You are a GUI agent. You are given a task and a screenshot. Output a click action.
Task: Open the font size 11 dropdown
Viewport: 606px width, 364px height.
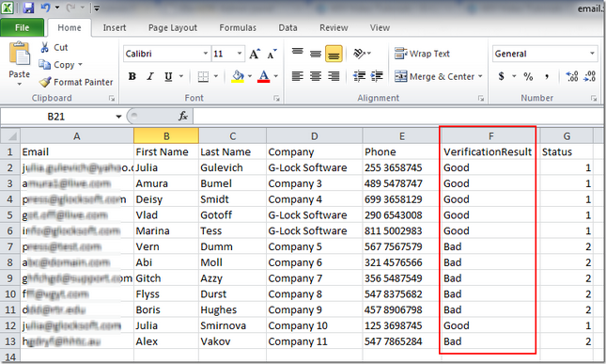[x=240, y=54]
